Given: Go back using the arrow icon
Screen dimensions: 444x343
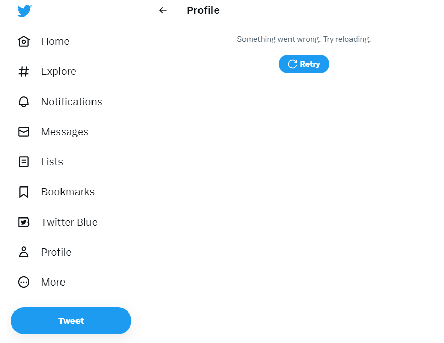Looking at the screenshot, I should (163, 10).
